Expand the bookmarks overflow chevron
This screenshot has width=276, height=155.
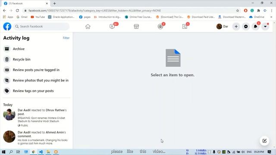click(271, 17)
